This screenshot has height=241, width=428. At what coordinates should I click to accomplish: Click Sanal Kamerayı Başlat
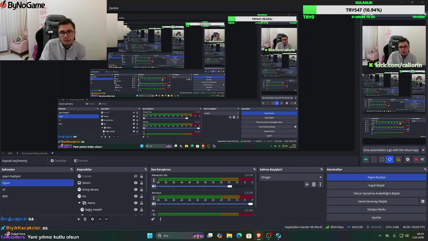pyautogui.click(x=372, y=201)
